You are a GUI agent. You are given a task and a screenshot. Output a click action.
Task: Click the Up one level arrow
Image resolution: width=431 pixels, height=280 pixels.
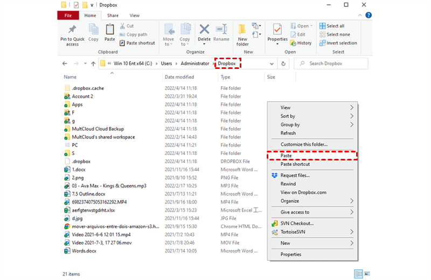click(93, 64)
